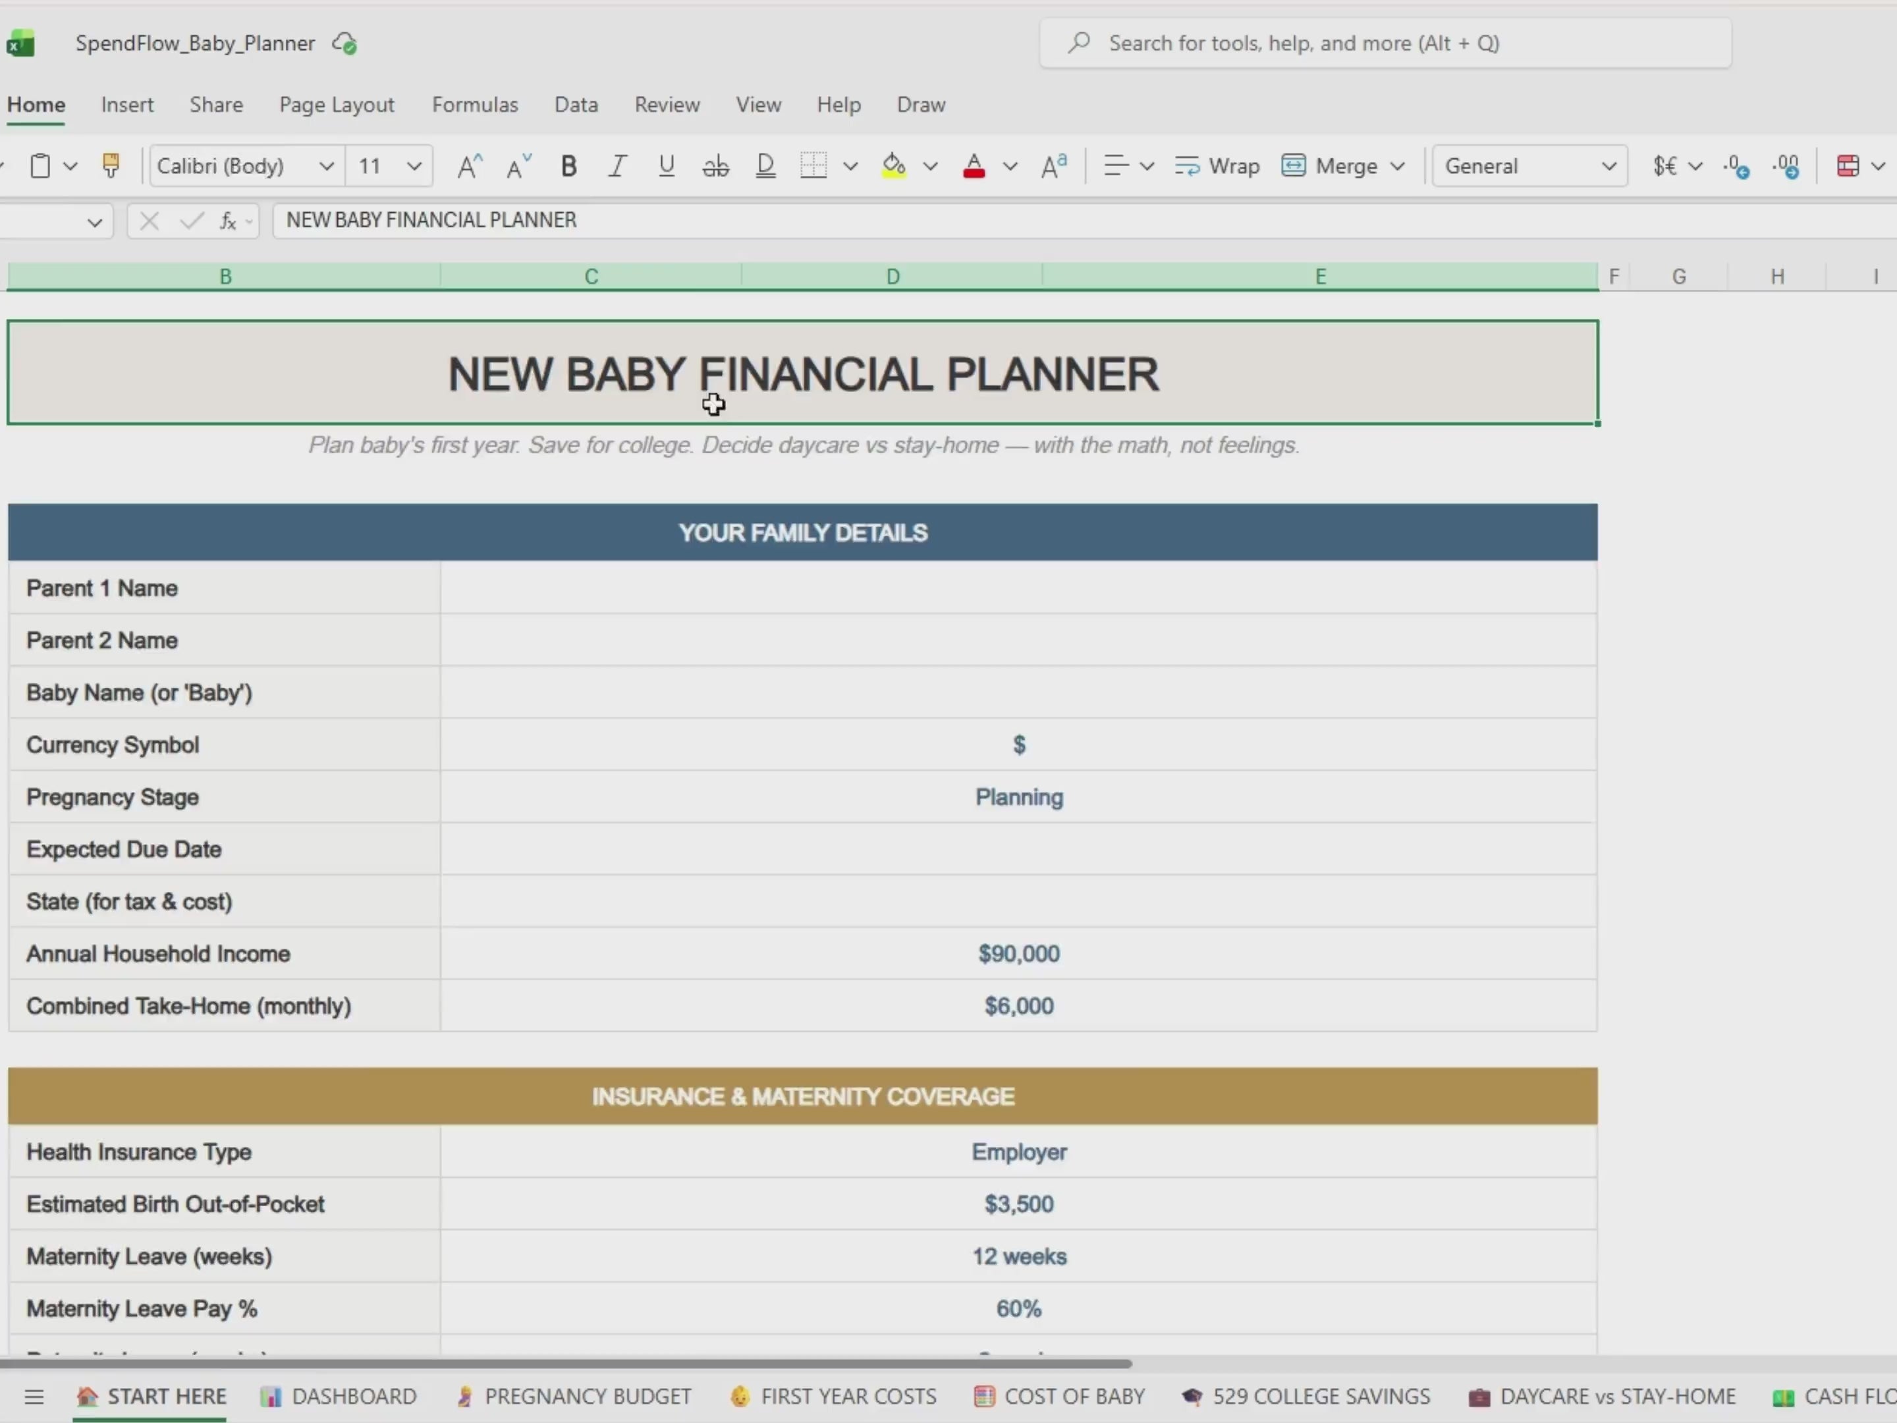Open the currency format $€ icon

pos(1664,165)
